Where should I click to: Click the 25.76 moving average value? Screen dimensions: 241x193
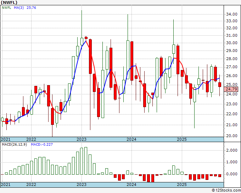31,8
